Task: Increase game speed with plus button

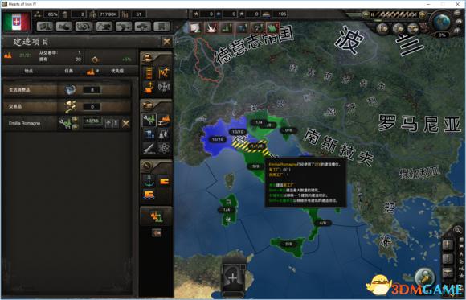Action: pos(423,14)
